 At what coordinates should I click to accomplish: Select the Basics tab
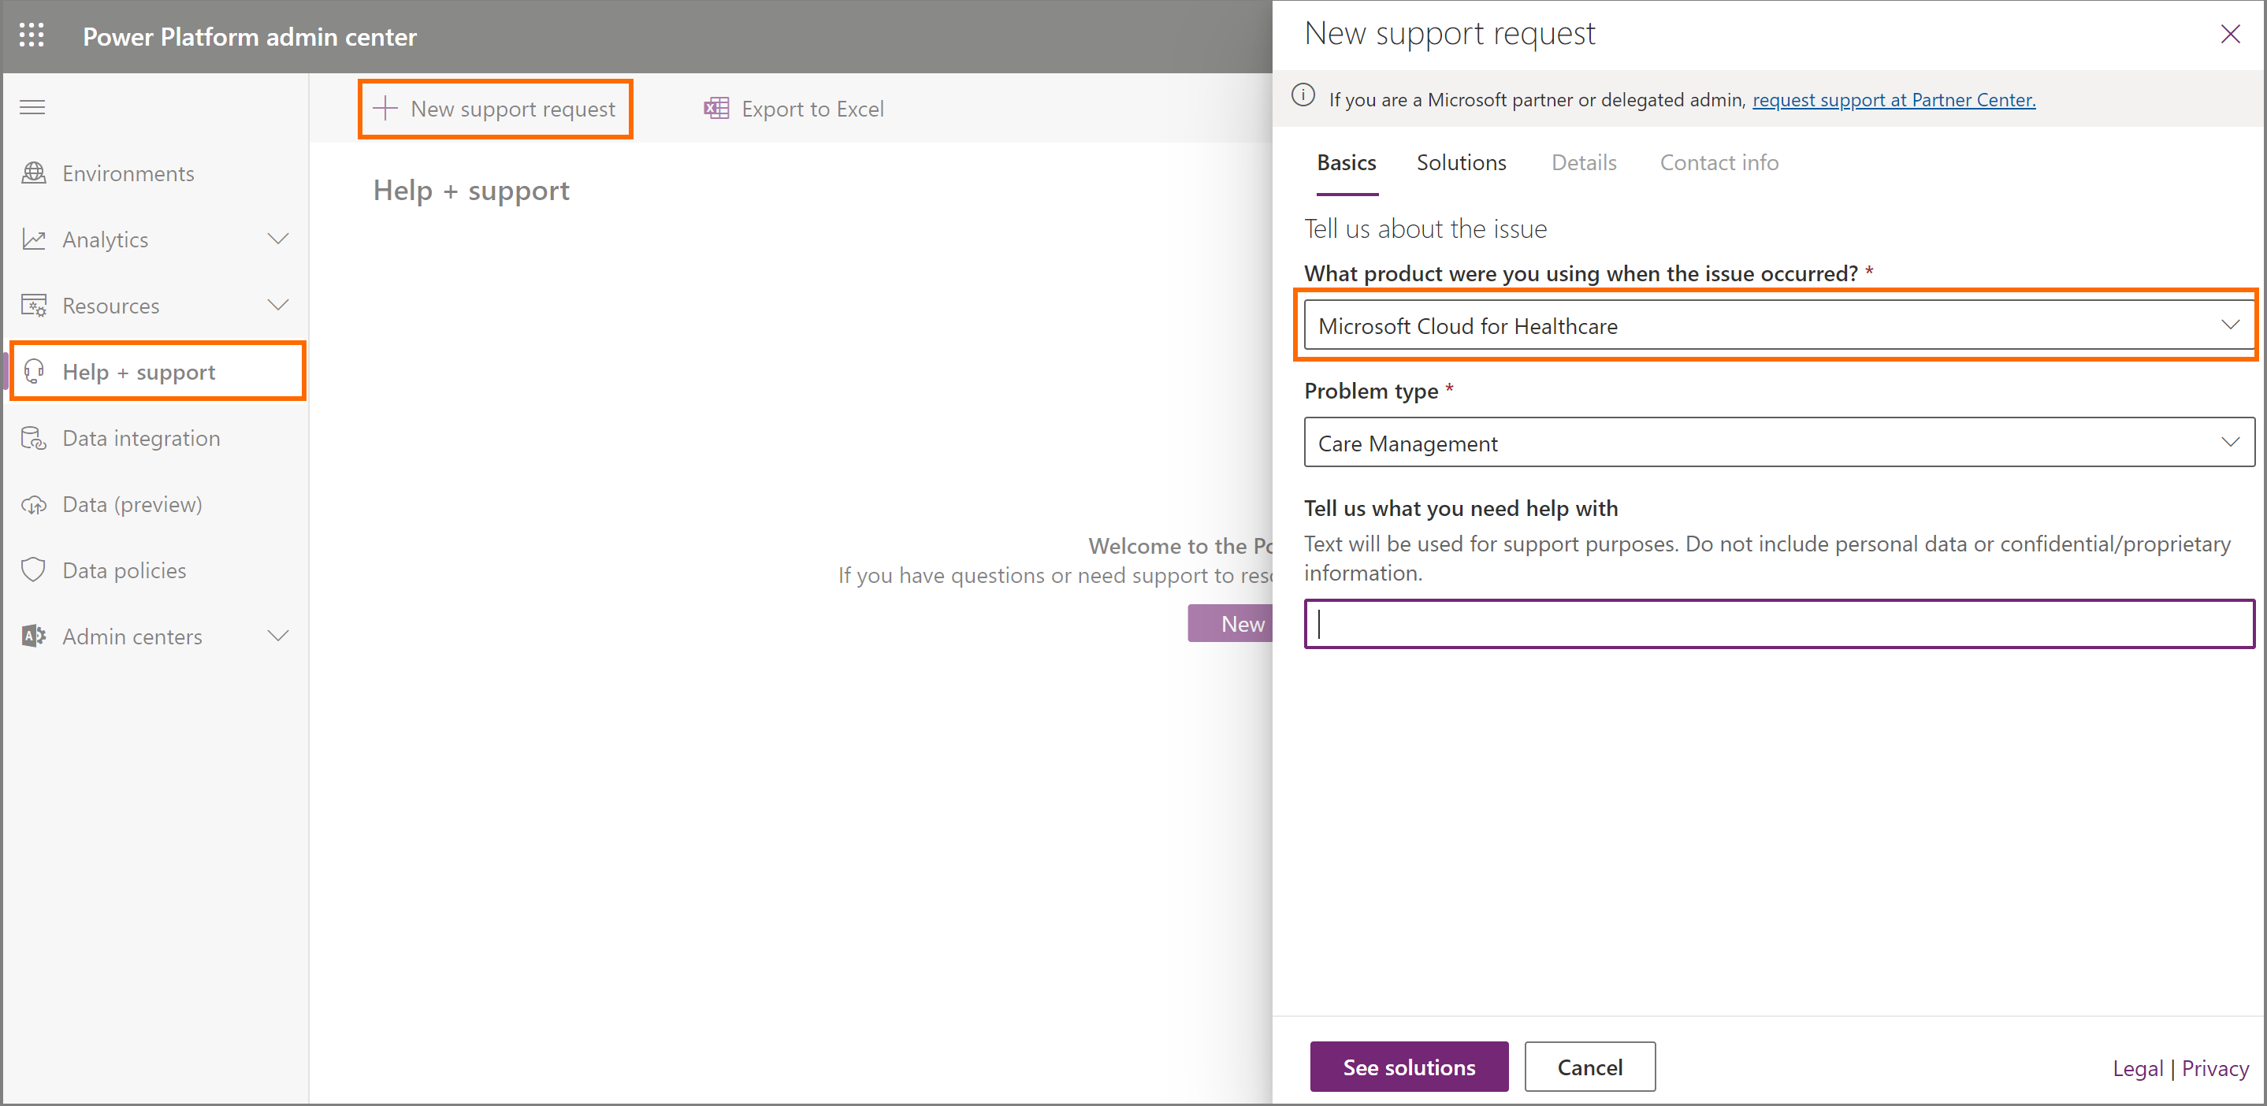coord(1346,163)
